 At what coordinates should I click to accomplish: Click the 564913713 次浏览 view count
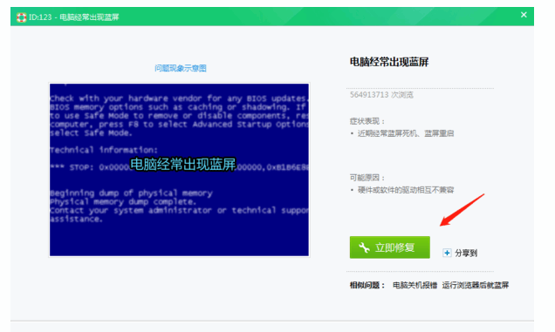[x=381, y=95]
